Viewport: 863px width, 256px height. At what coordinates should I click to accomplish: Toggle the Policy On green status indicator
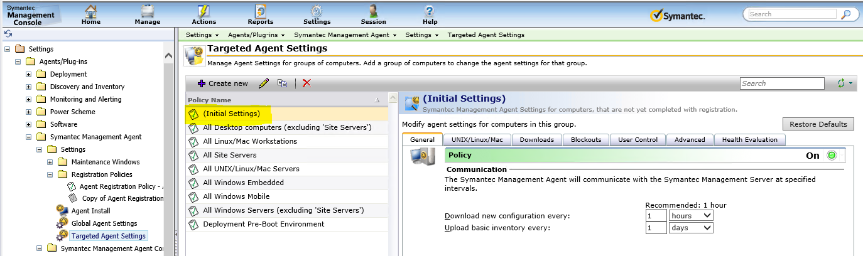pyautogui.click(x=832, y=156)
